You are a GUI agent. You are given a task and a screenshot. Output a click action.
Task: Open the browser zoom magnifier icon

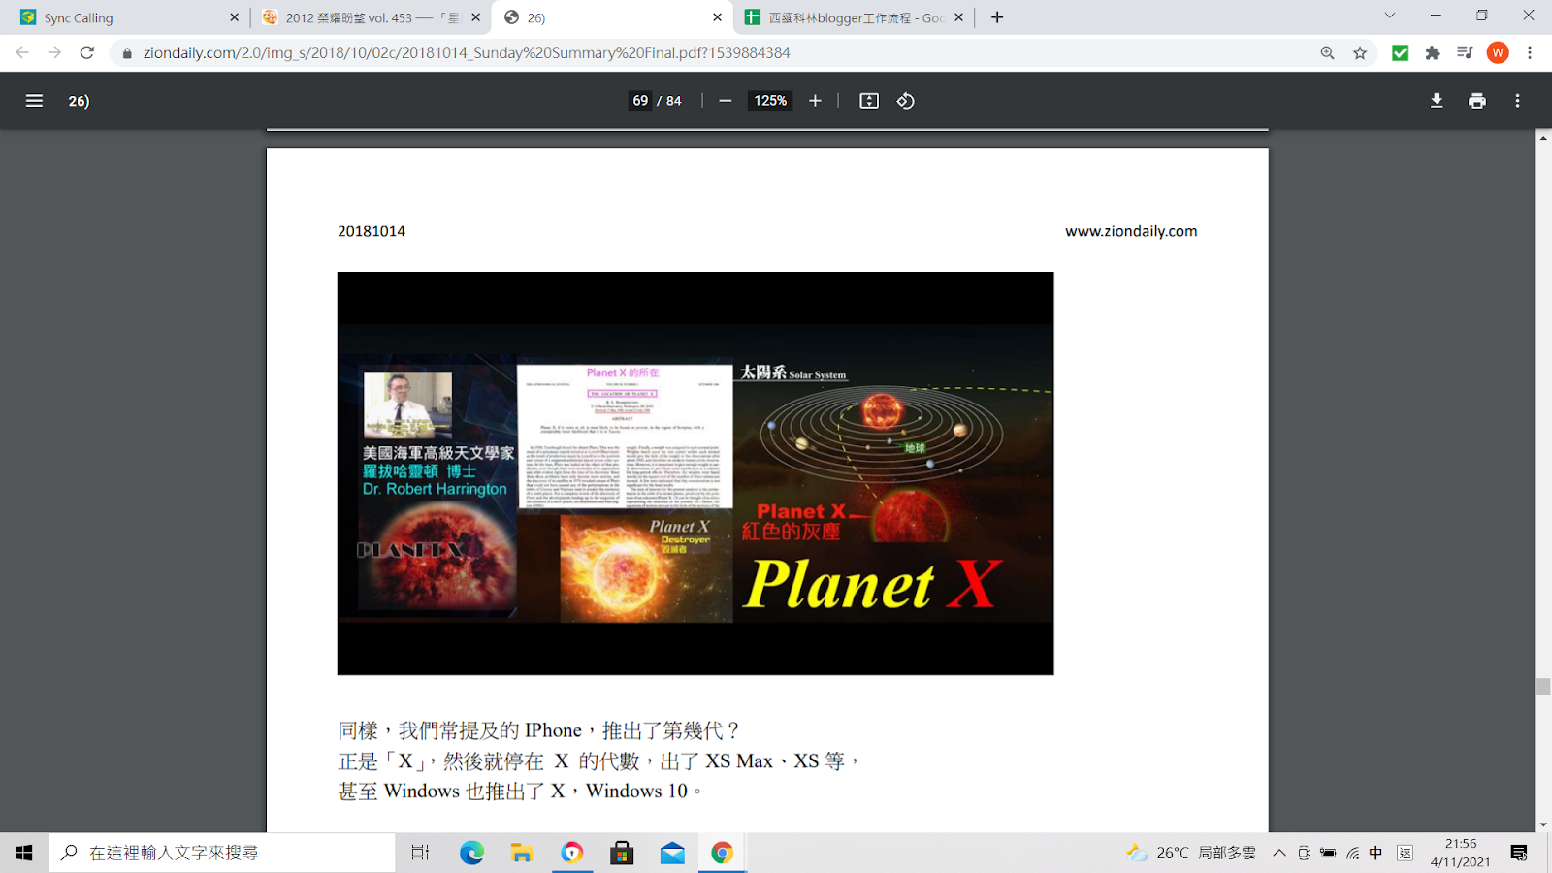(1327, 53)
